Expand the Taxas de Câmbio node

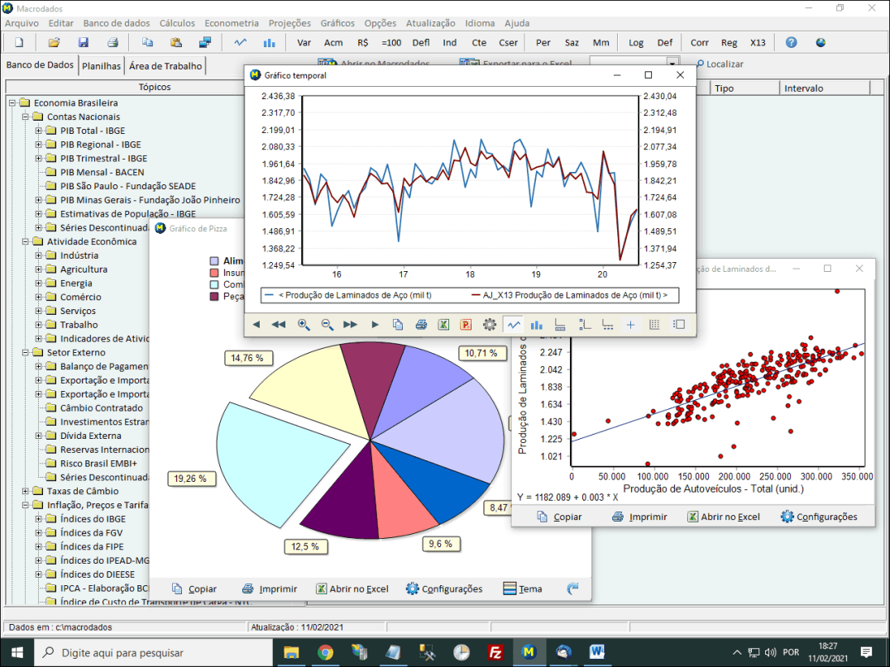point(26,491)
